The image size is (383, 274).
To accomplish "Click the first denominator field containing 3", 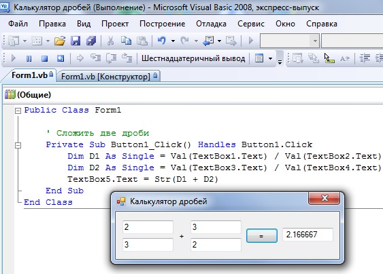I will coord(148,245).
